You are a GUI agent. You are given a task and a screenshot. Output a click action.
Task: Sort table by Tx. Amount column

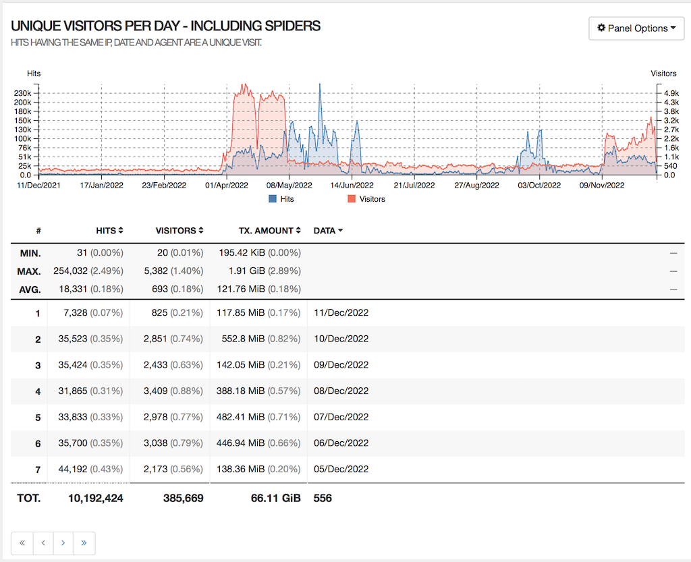(x=270, y=231)
